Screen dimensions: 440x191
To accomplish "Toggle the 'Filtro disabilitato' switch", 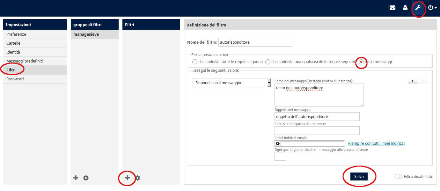I will [399, 176].
